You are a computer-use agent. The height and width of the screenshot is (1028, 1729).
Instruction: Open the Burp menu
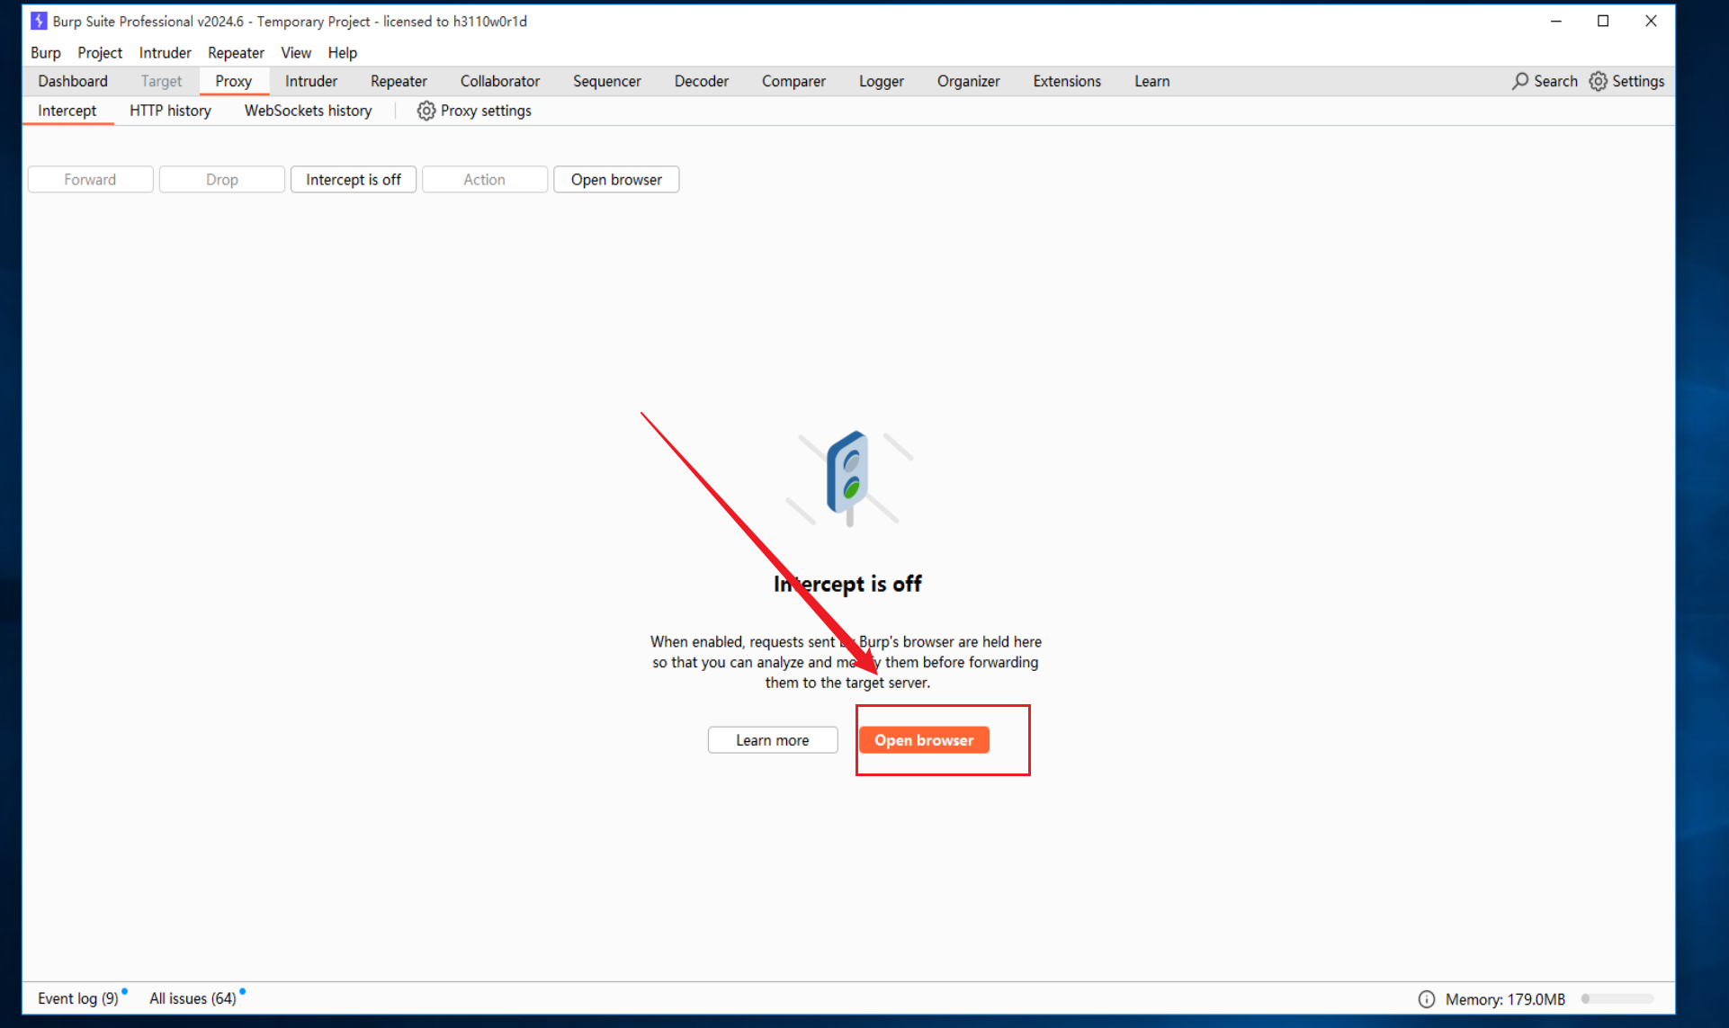pos(46,52)
